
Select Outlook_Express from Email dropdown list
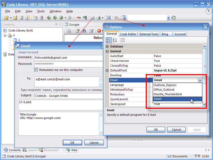click(x=177, y=85)
